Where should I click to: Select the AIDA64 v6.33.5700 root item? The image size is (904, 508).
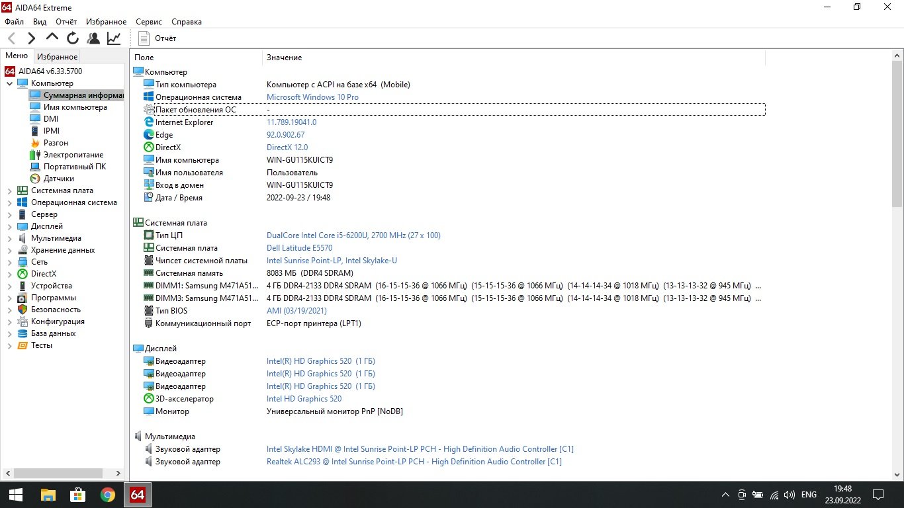(x=44, y=71)
